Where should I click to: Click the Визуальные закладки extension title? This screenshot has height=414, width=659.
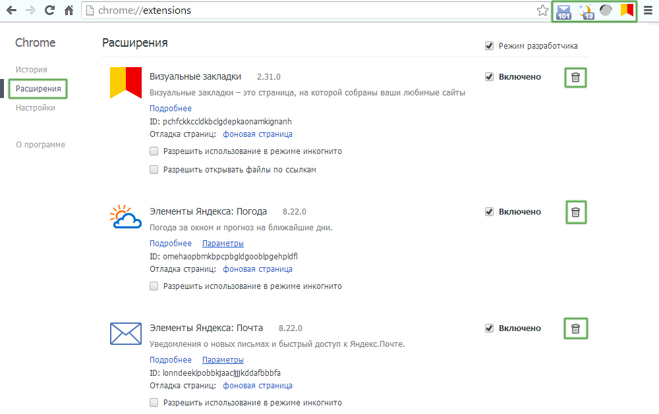pyautogui.click(x=196, y=77)
